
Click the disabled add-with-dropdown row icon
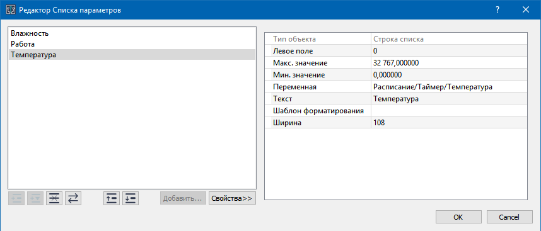35,198
